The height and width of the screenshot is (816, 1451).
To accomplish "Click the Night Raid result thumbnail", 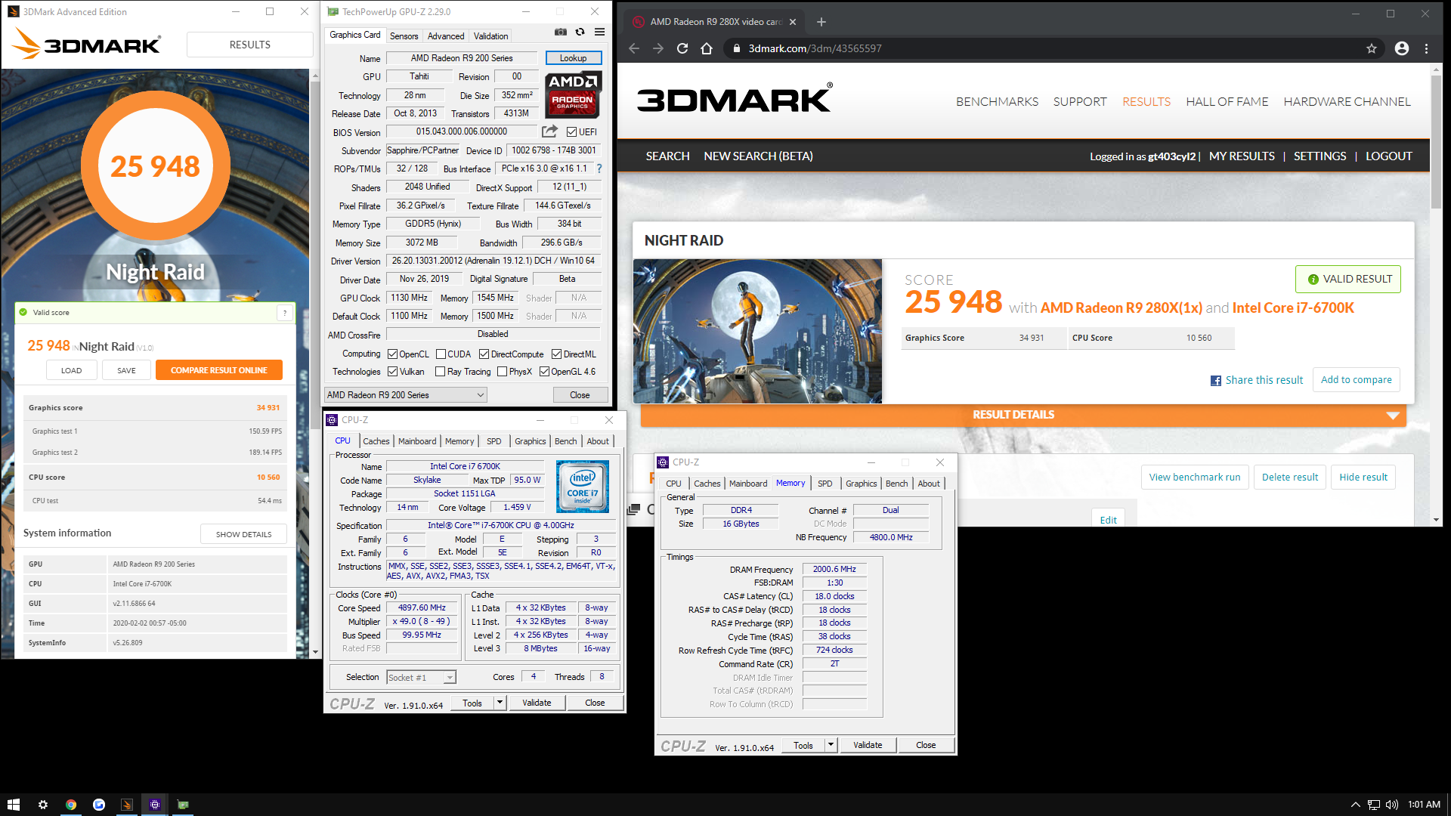I will (757, 331).
